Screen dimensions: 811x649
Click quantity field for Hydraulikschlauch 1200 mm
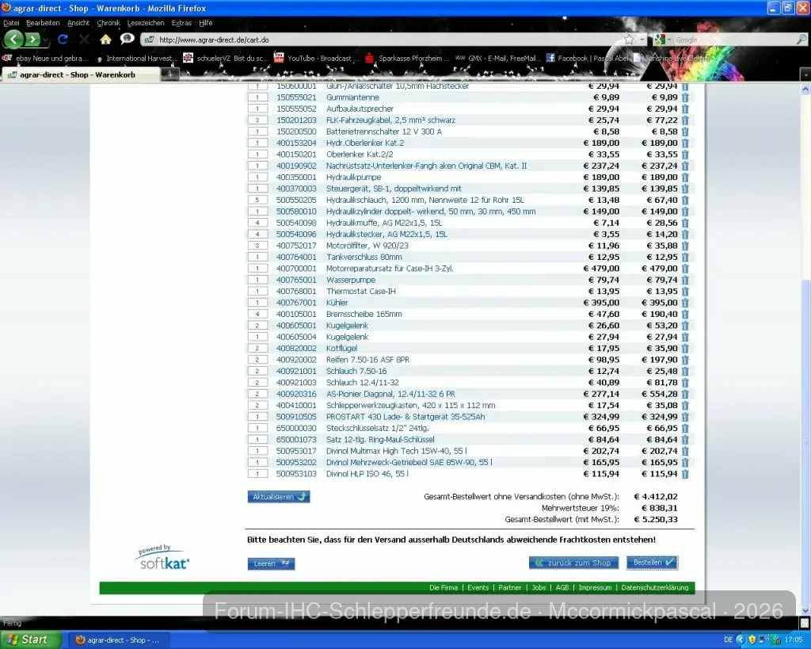(257, 200)
